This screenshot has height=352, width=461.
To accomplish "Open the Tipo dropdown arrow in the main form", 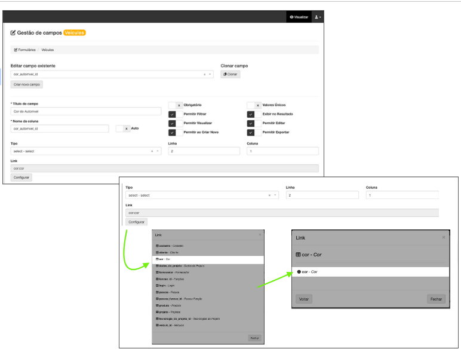I will [x=158, y=151].
